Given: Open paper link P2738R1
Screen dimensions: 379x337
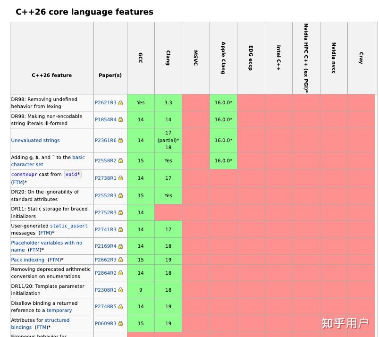Looking at the screenshot, I should [x=105, y=178].
